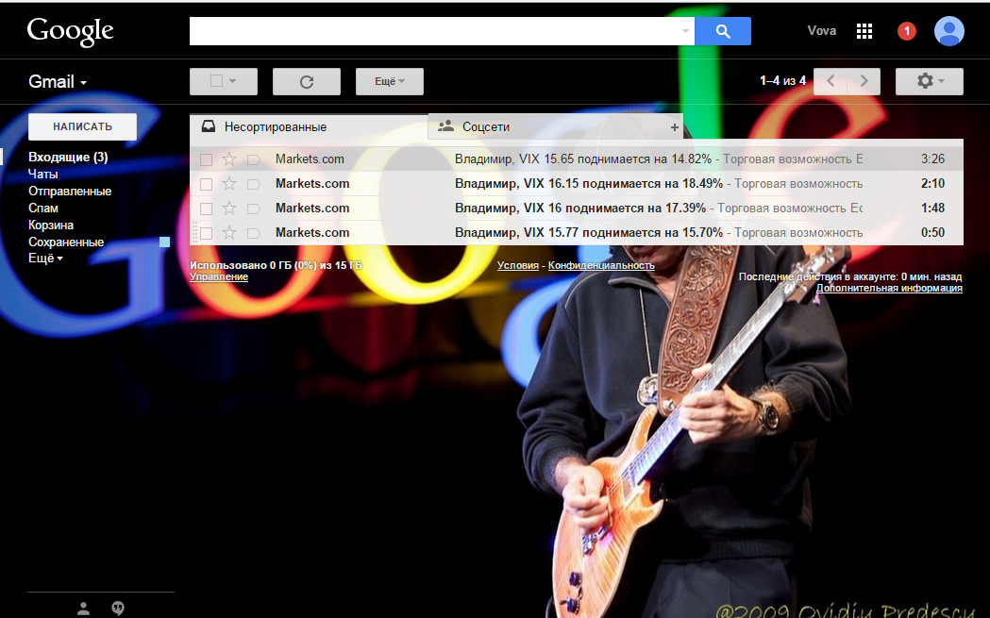Mark the 0:50 message as important
Image resolution: width=990 pixels, height=618 pixels.
(x=254, y=234)
